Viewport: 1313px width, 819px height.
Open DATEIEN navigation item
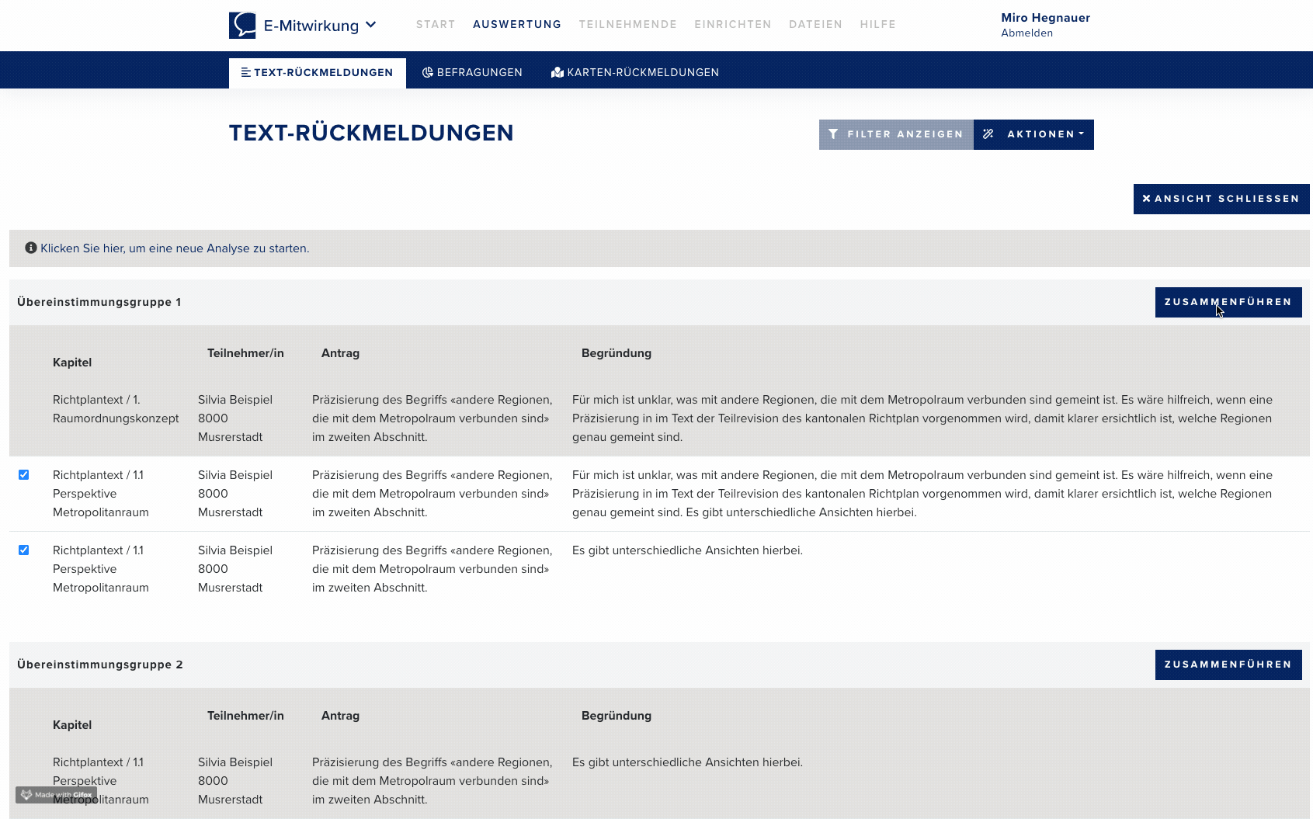(816, 25)
